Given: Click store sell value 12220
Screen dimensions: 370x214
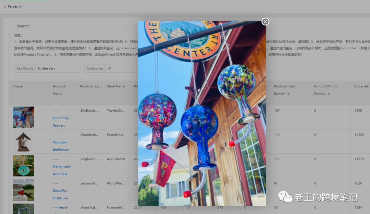Looking at the screenshot, I should pos(359,135).
